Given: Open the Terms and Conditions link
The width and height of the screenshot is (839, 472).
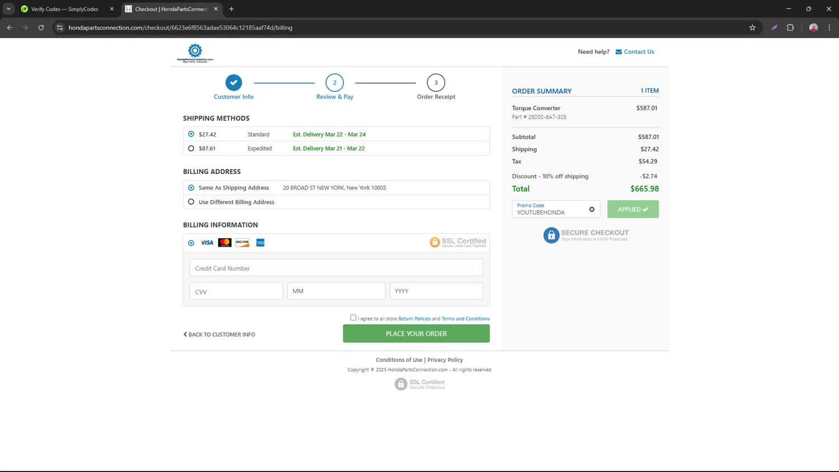Looking at the screenshot, I should coord(466,319).
